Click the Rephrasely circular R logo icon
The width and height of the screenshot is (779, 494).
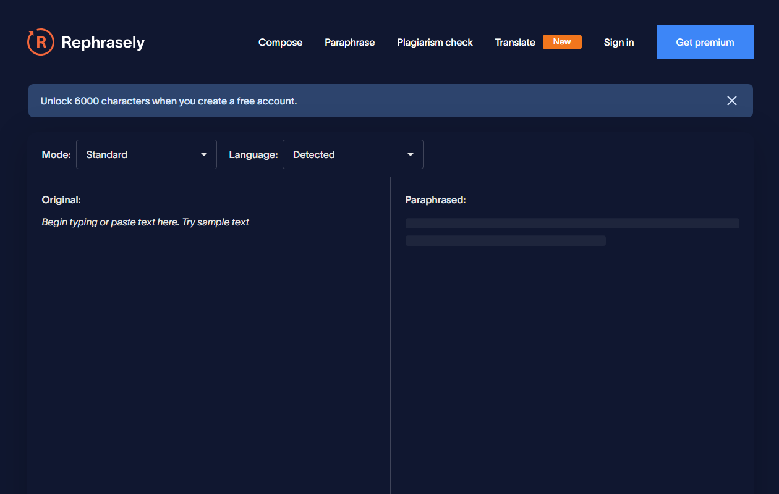tap(41, 42)
